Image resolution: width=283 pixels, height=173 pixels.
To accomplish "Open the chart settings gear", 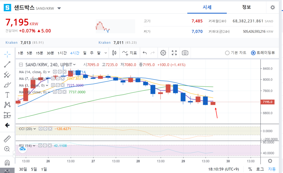I will pos(163,53).
